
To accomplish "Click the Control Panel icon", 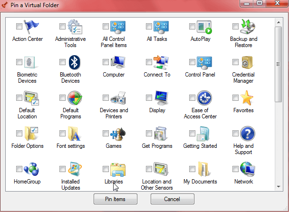I will (204, 63).
